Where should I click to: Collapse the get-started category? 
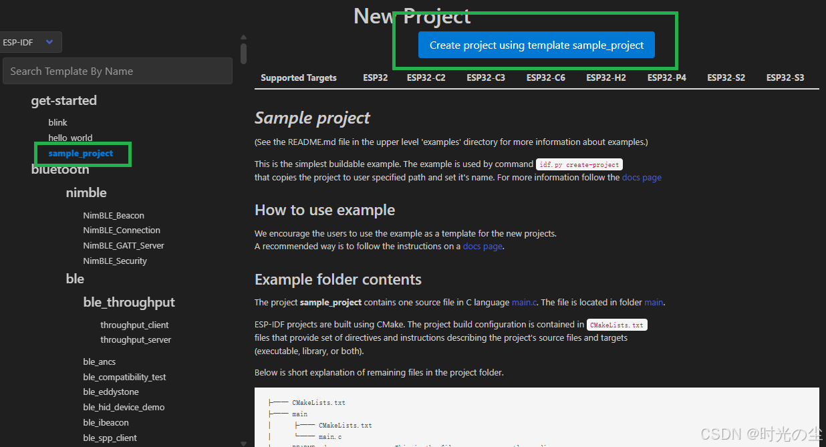point(63,100)
